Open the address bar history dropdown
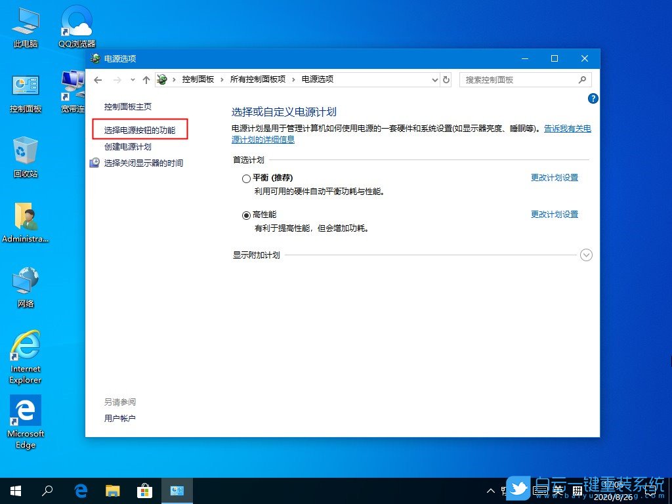672x504 pixels. 434,79
